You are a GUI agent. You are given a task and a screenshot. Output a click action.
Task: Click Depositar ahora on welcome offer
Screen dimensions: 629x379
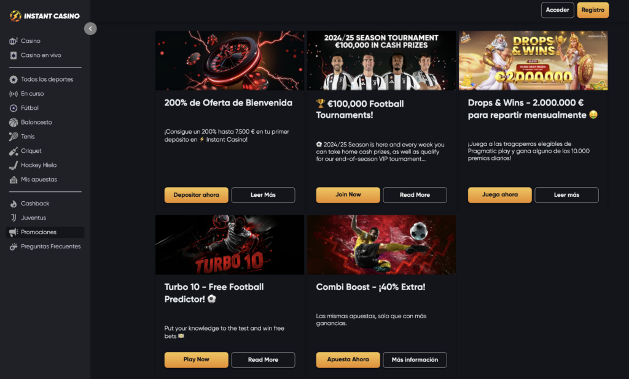[196, 195]
